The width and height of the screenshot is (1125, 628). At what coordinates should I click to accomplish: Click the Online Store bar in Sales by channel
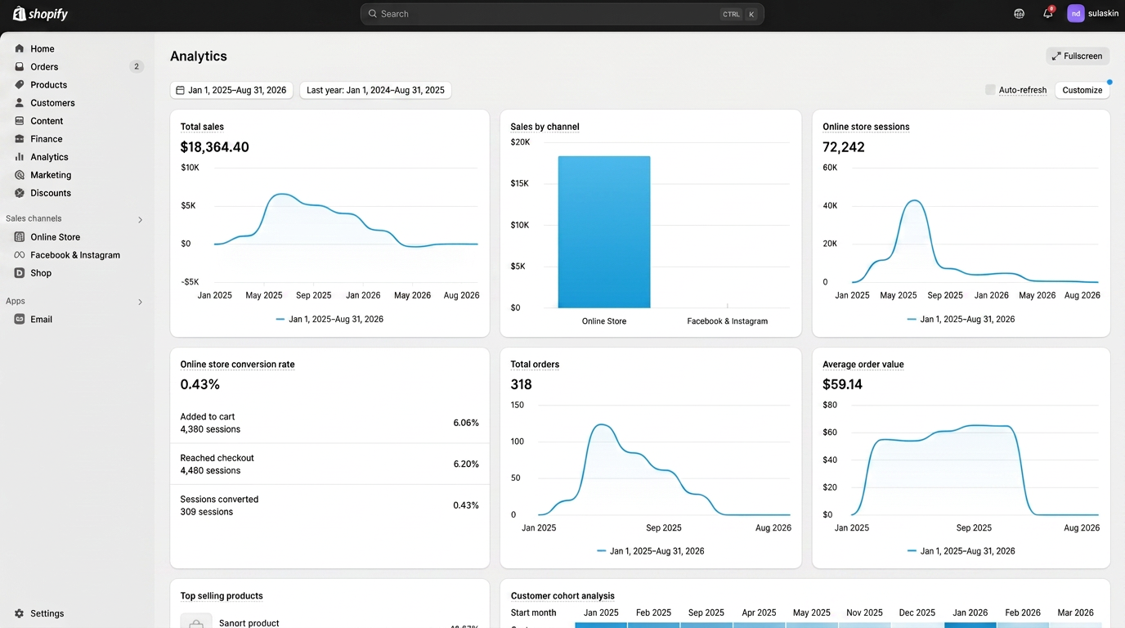(x=604, y=232)
